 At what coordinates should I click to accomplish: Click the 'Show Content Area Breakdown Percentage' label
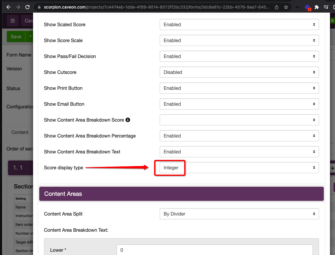click(90, 136)
